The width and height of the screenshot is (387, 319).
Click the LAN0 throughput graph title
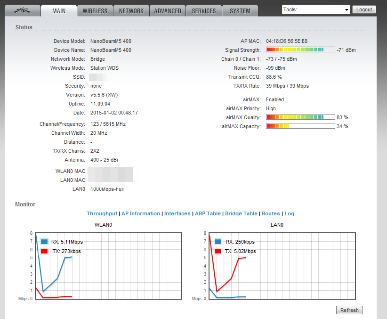[277, 225]
